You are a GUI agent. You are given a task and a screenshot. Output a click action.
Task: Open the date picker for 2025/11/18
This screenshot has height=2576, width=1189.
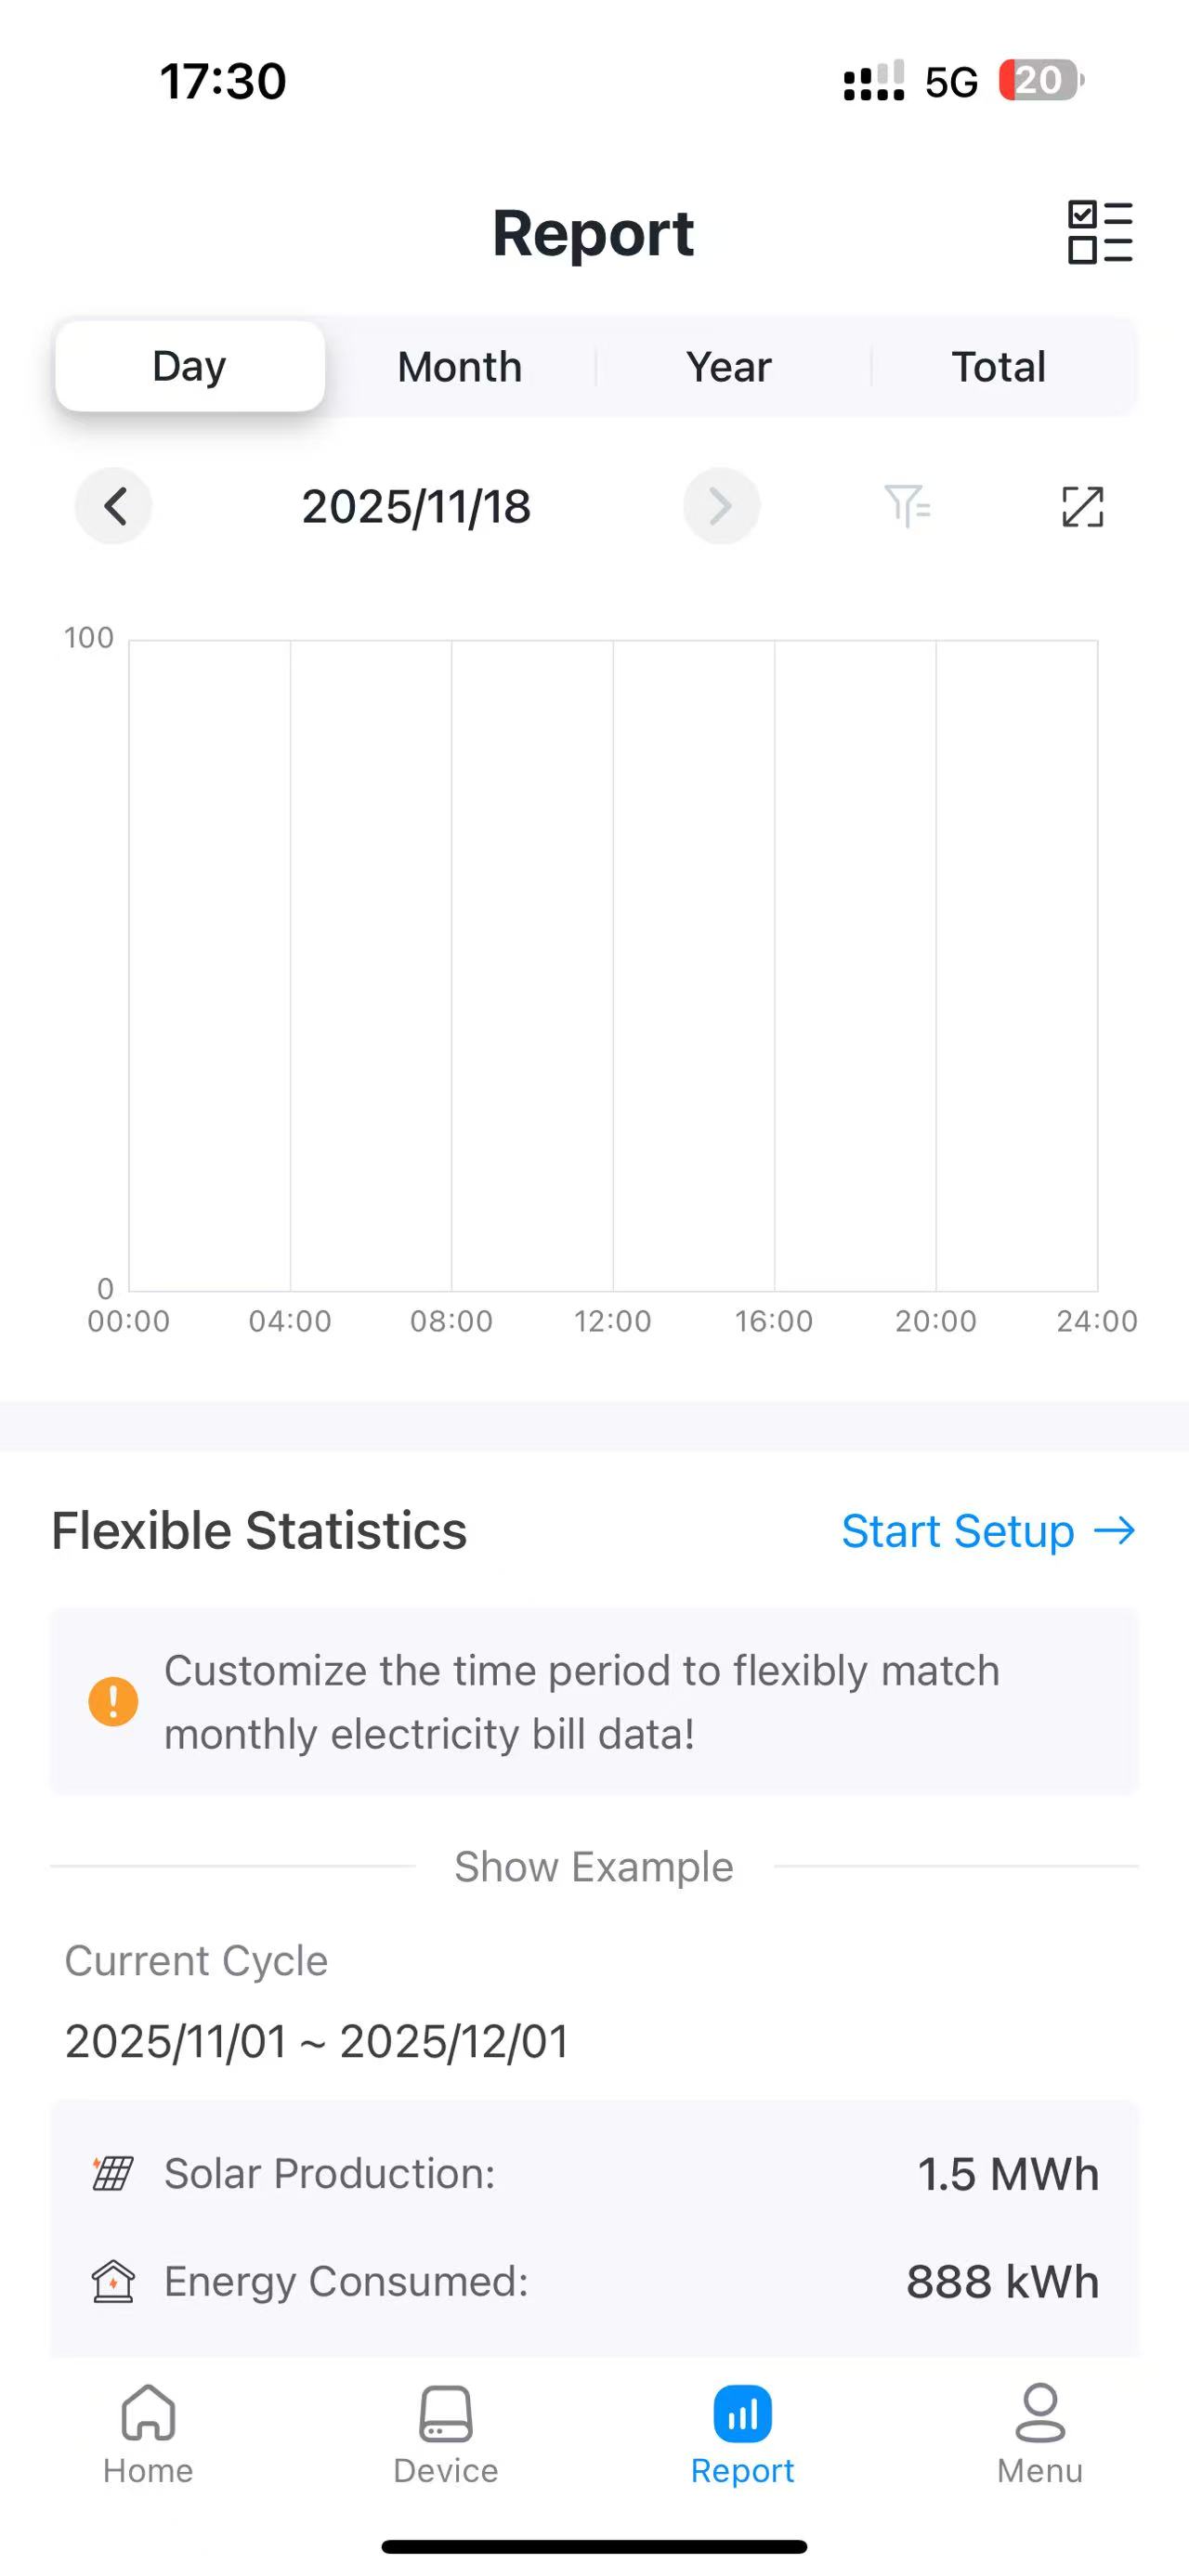tap(416, 507)
